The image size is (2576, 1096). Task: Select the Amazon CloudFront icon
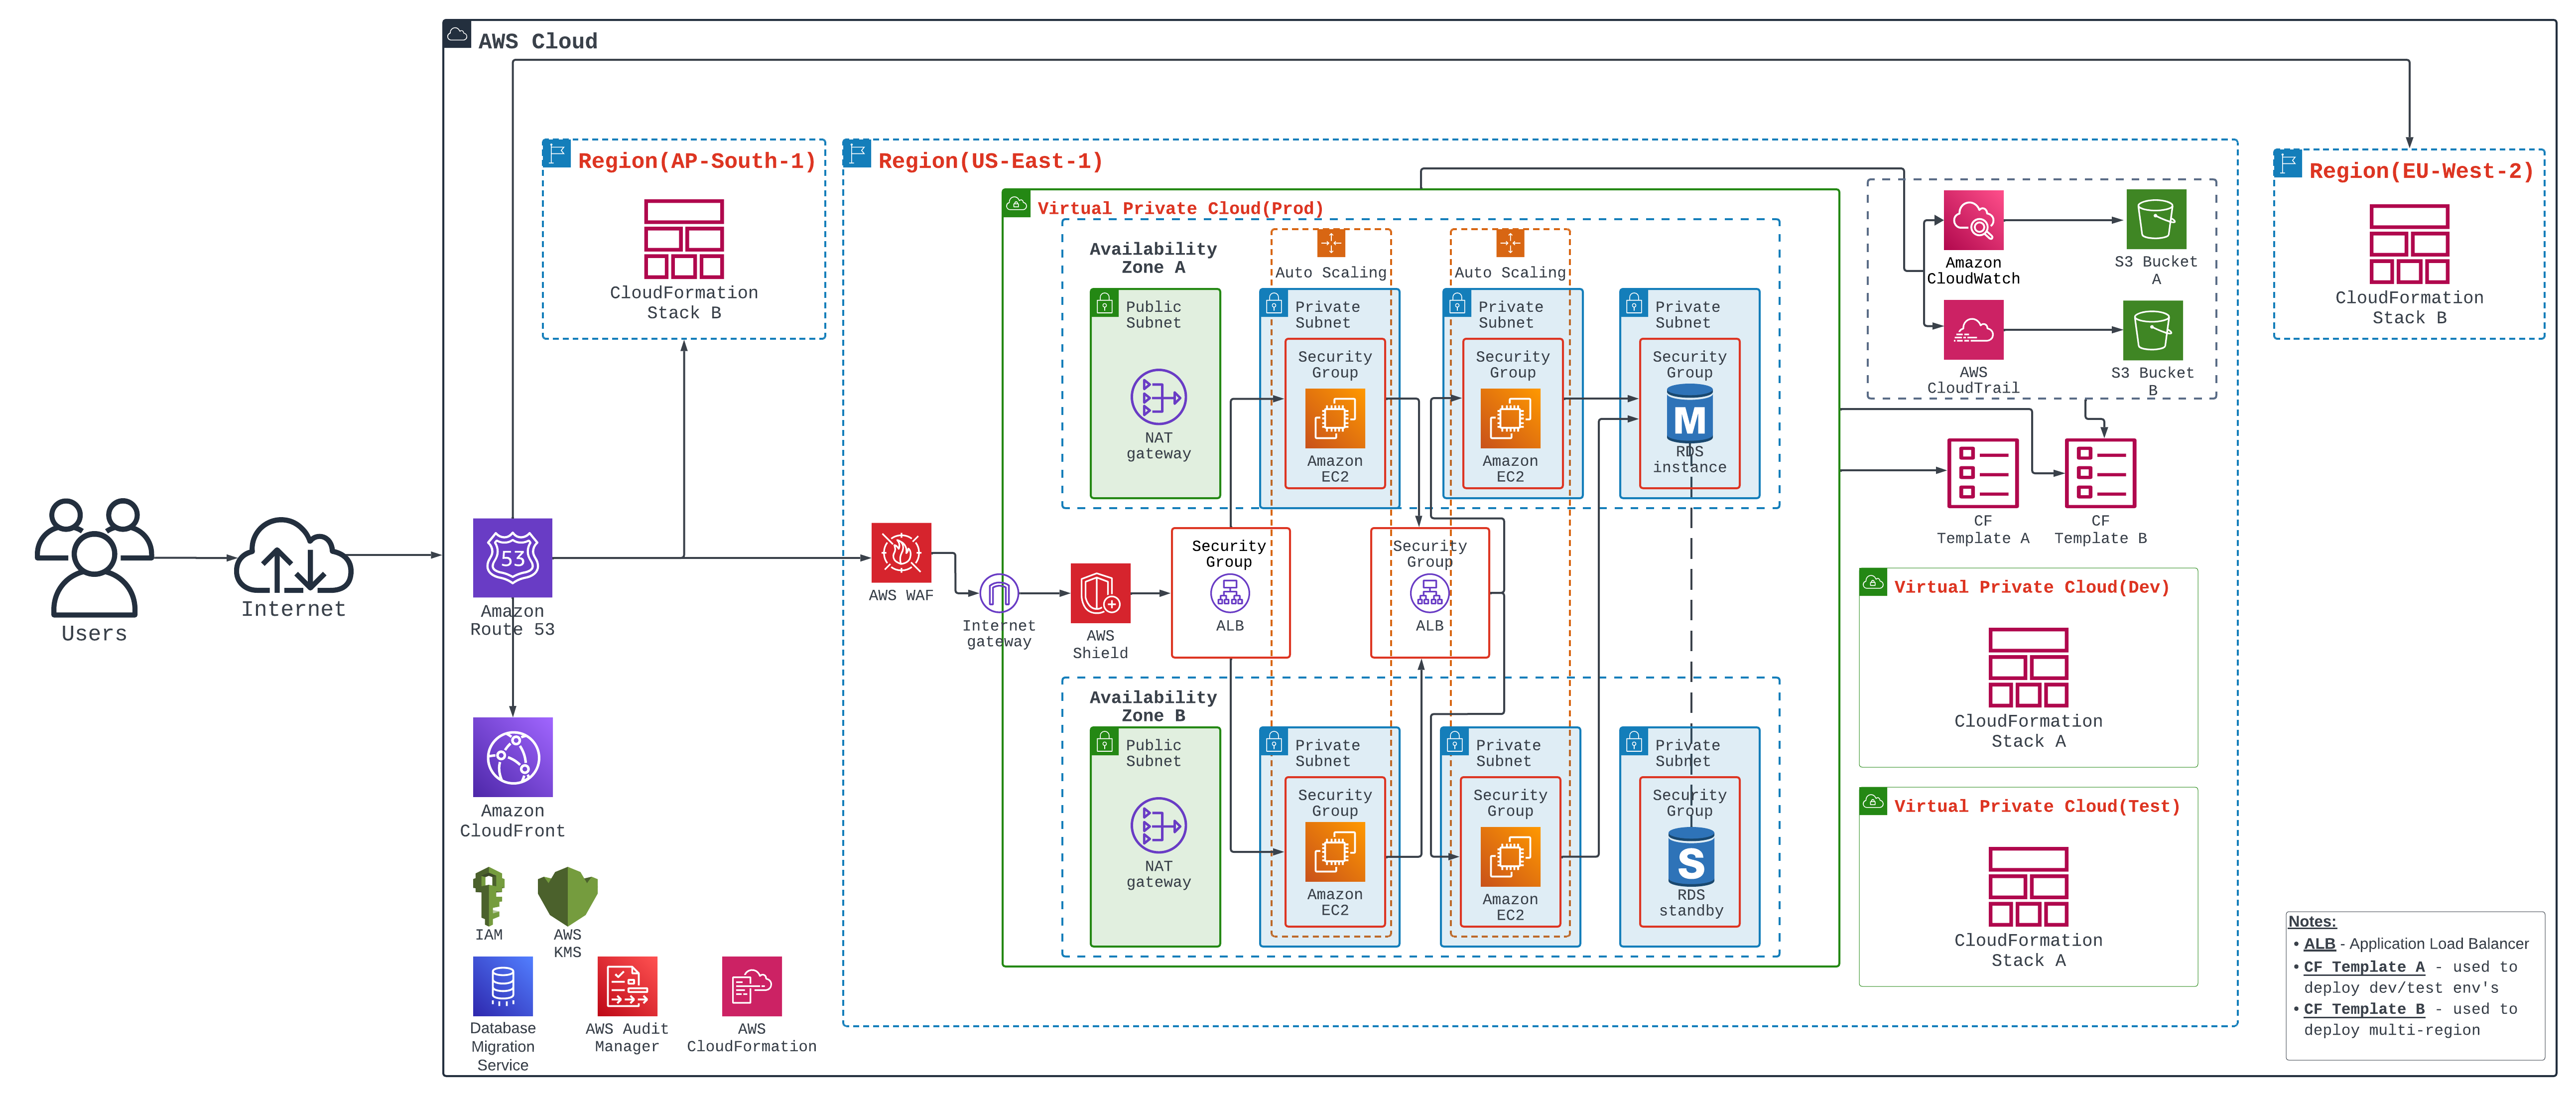512,757
